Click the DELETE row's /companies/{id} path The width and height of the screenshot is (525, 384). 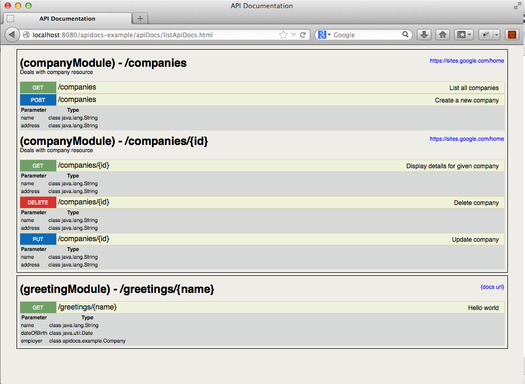tap(83, 202)
